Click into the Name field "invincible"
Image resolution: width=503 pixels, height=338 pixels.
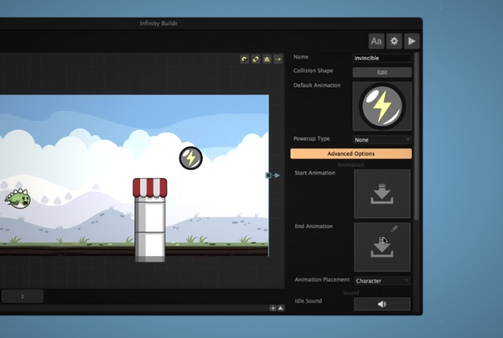[382, 58]
